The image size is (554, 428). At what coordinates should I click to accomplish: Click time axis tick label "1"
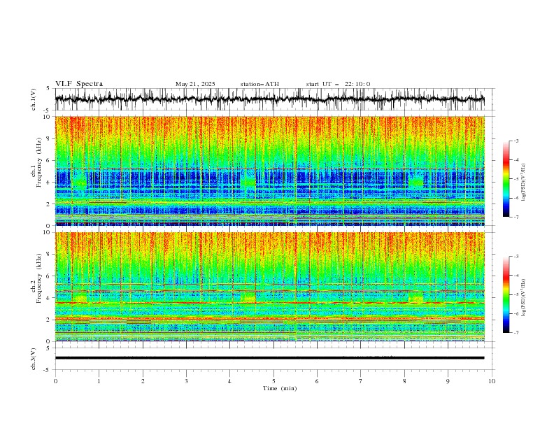point(99,381)
